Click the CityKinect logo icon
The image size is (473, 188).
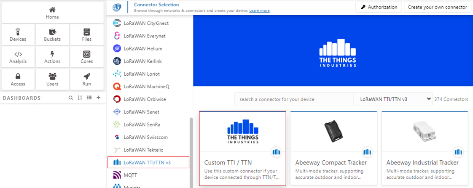pyautogui.click(x=117, y=23)
